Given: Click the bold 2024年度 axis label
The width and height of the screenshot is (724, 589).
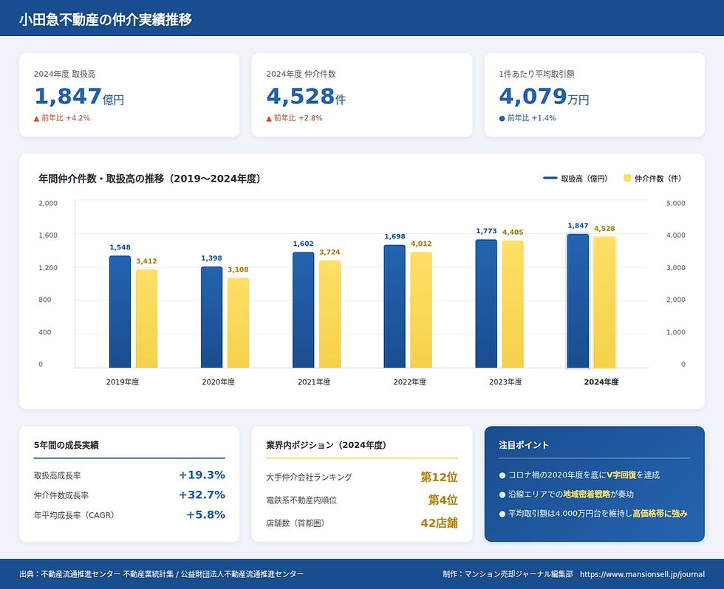Looking at the screenshot, I should pyautogui.click(x=601, y=382).
